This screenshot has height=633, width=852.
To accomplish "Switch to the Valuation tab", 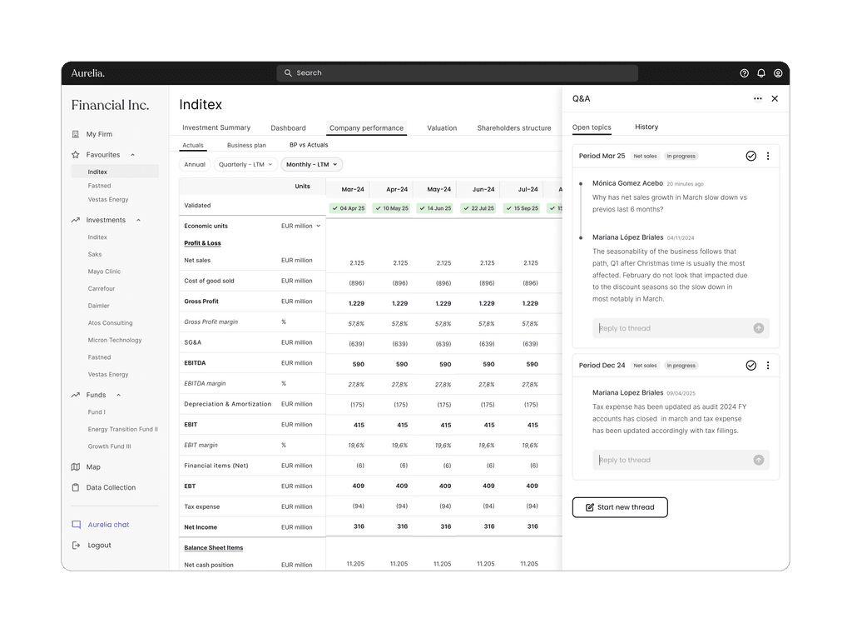I will tap(442, 128).
